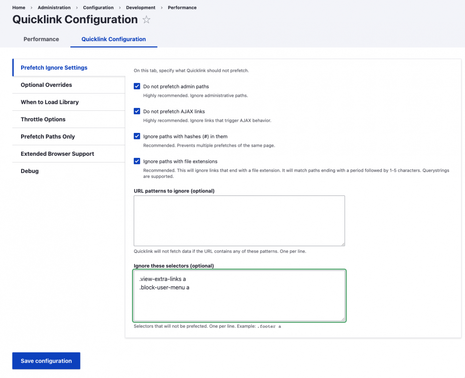Open Optional Overrides vertical tab

(69, 85)
